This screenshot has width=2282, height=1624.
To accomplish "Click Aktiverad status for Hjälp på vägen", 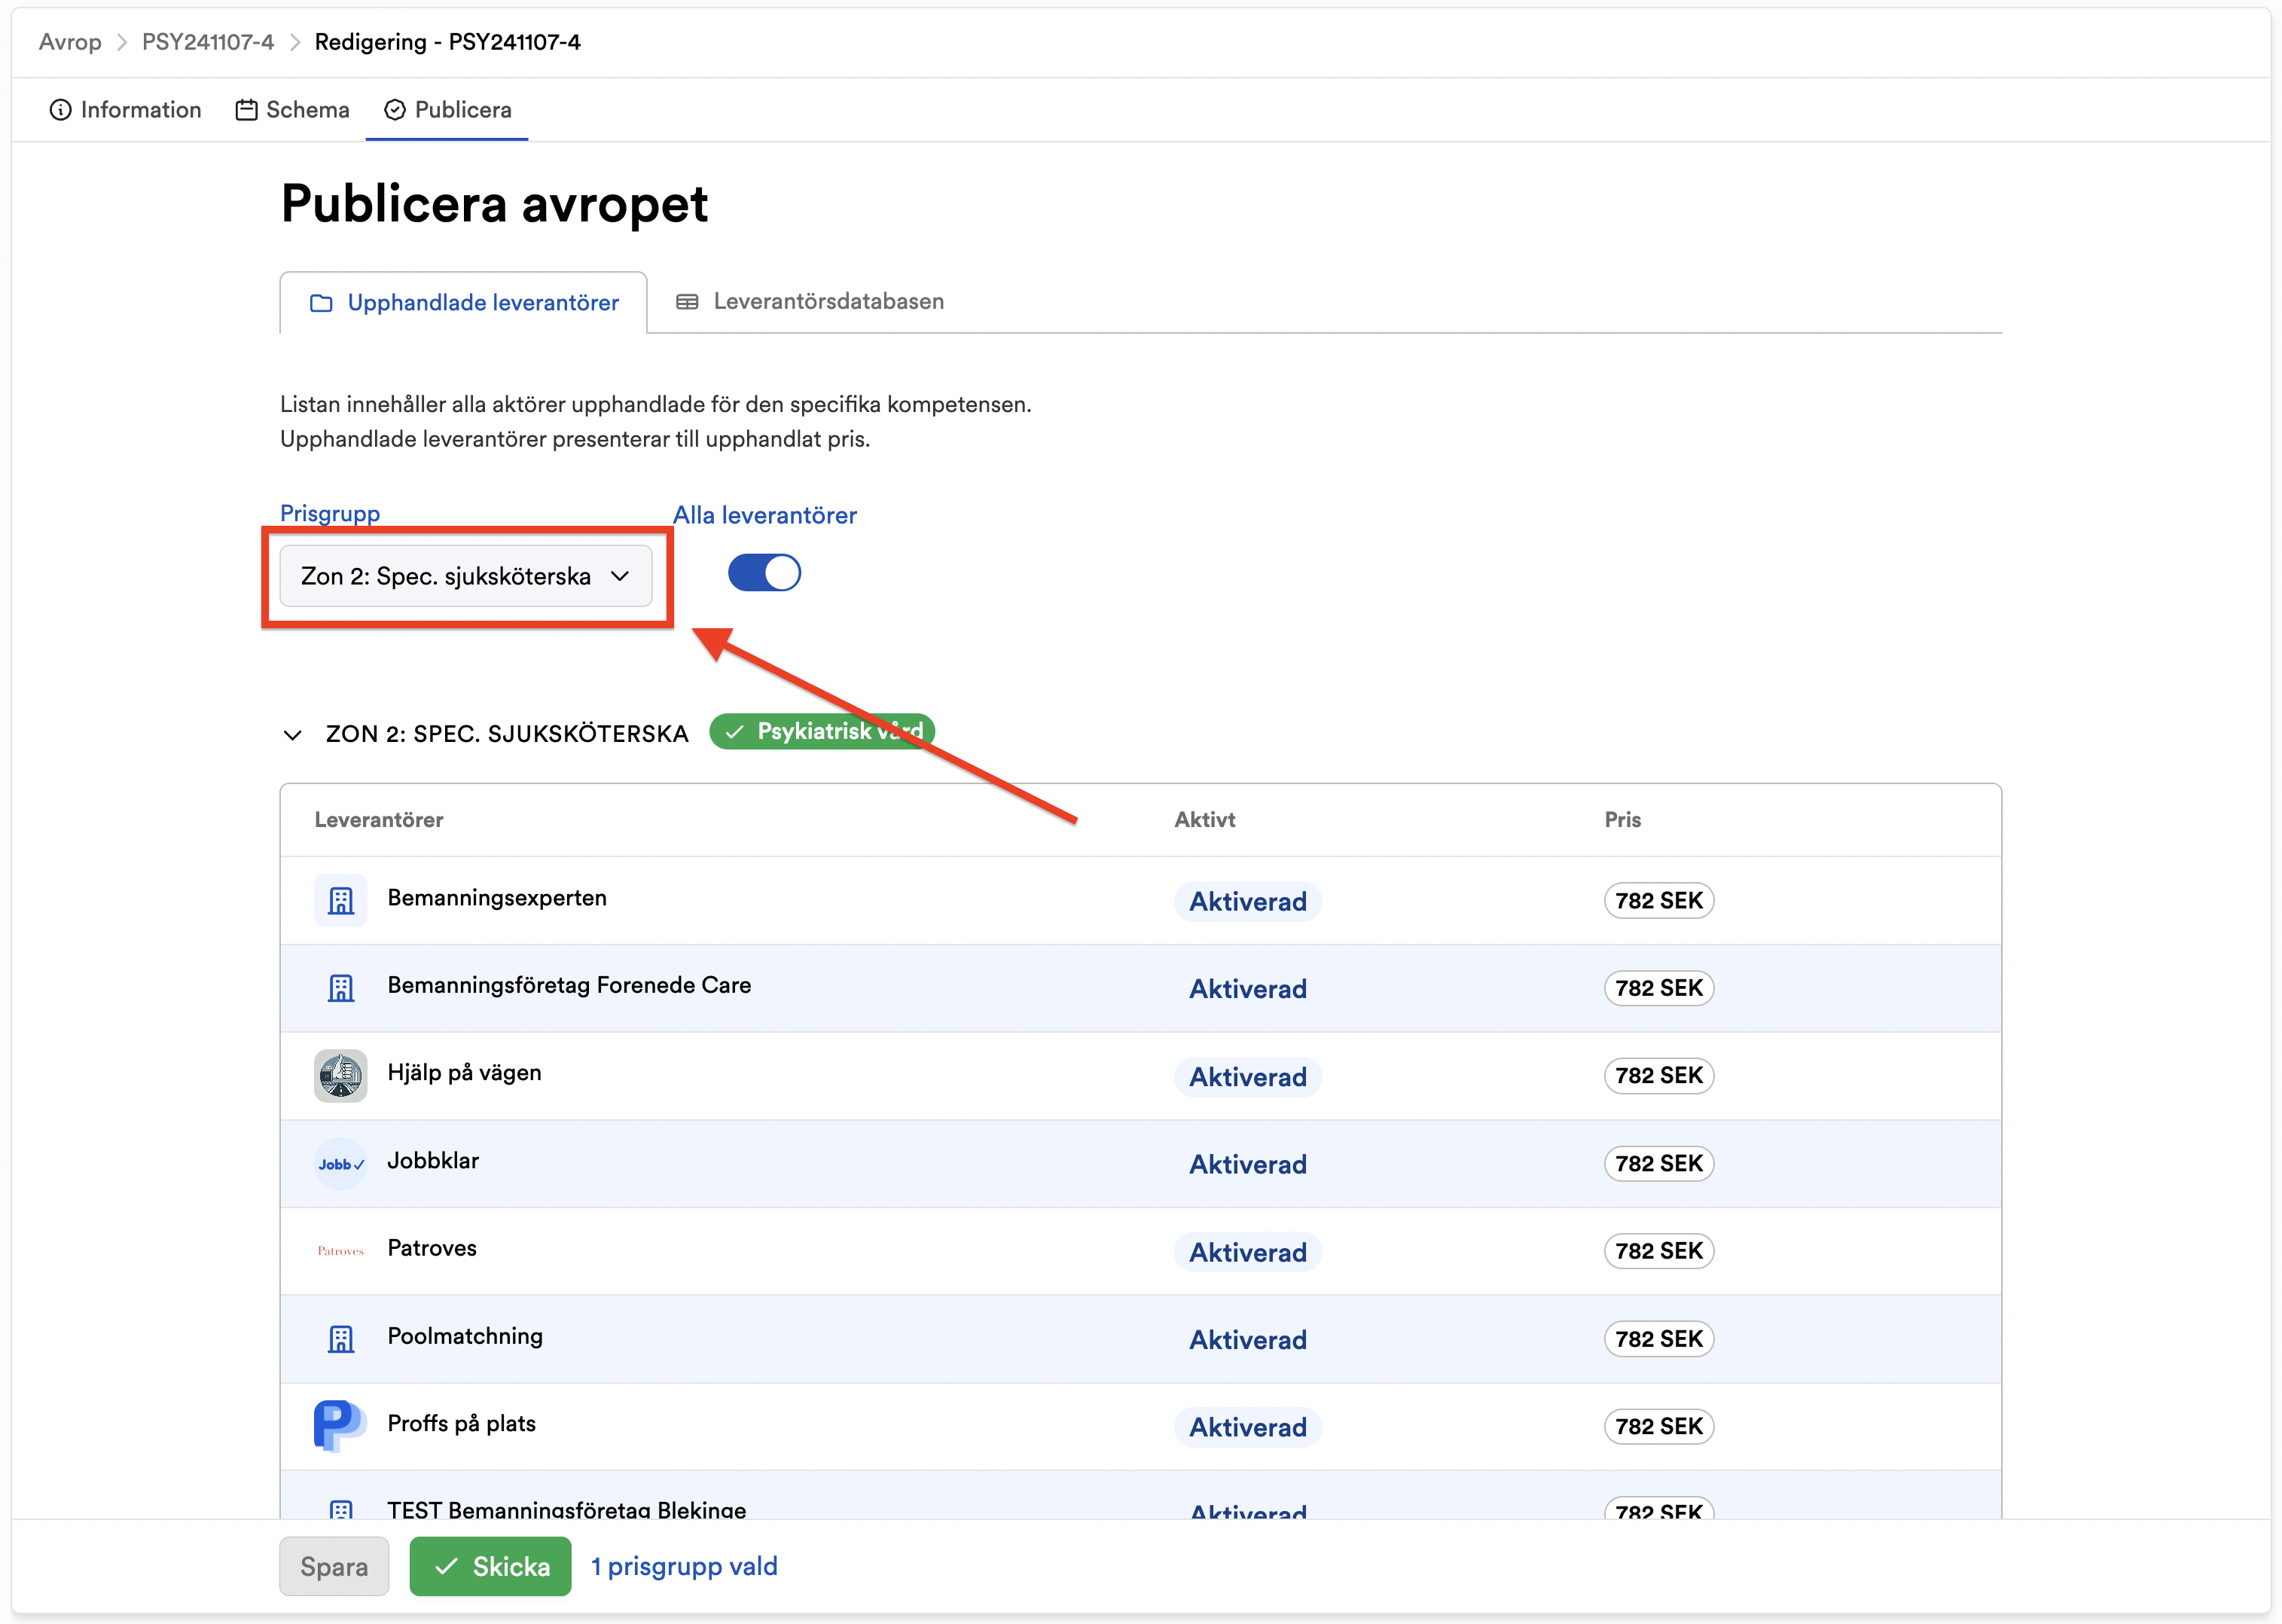I will point(1247,1077).
